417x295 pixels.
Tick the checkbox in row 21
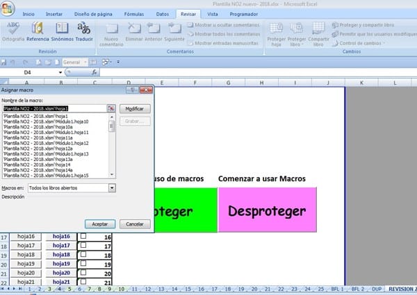83,281
